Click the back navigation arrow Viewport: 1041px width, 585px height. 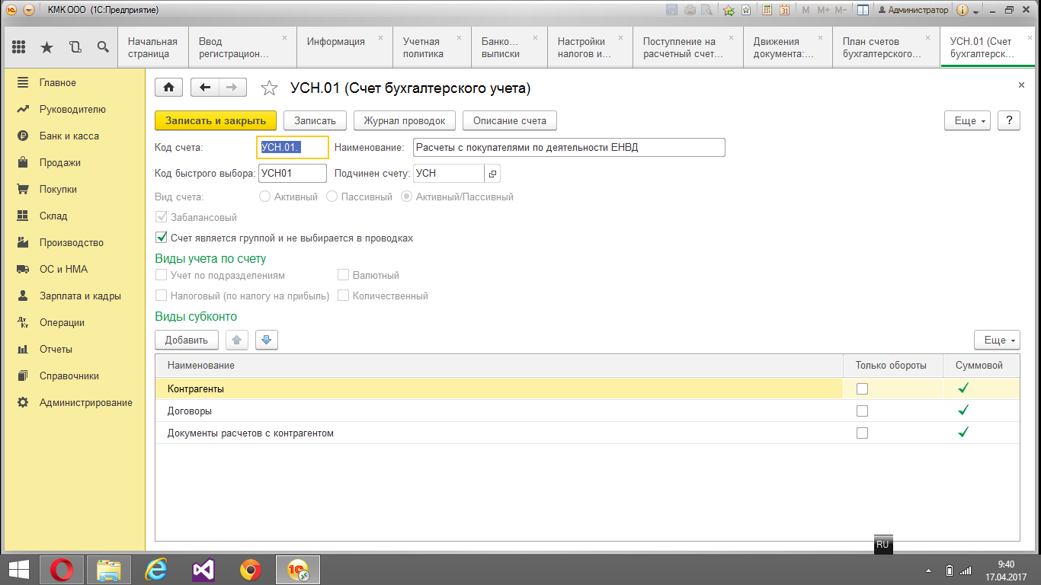click(204, 88)
